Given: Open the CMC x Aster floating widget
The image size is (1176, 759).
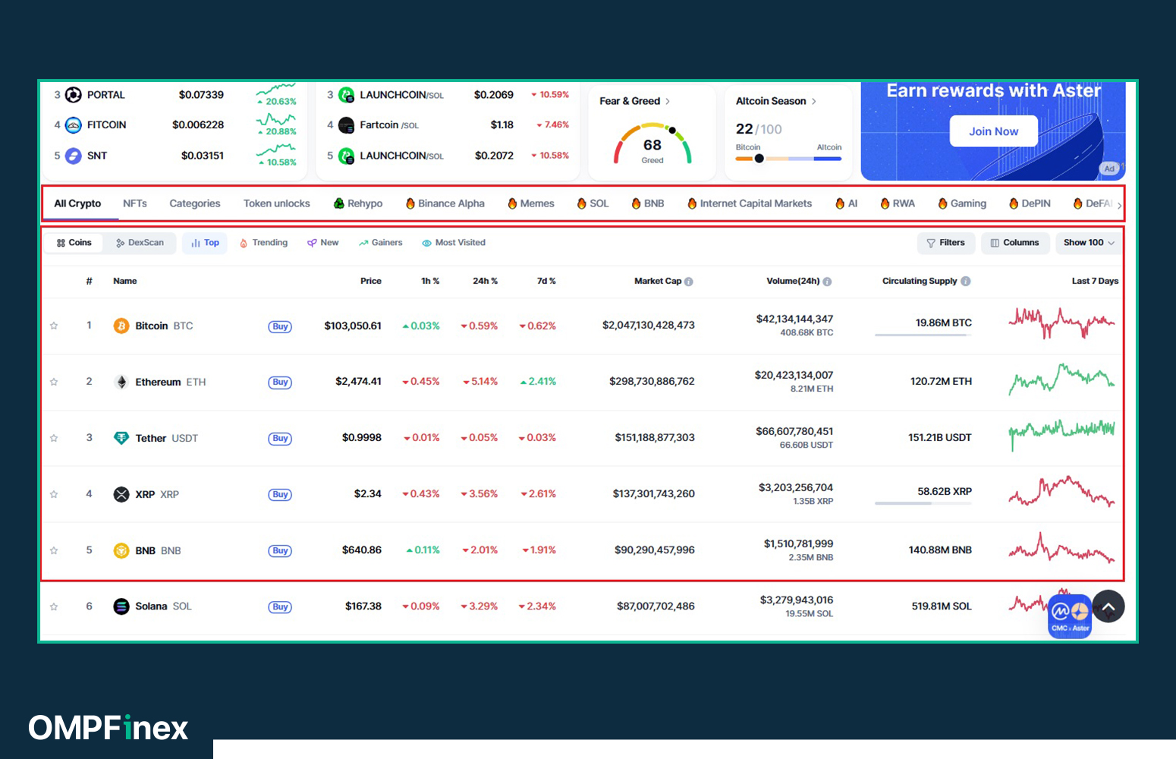Looking at the screenshot, I should (1070, 615).
